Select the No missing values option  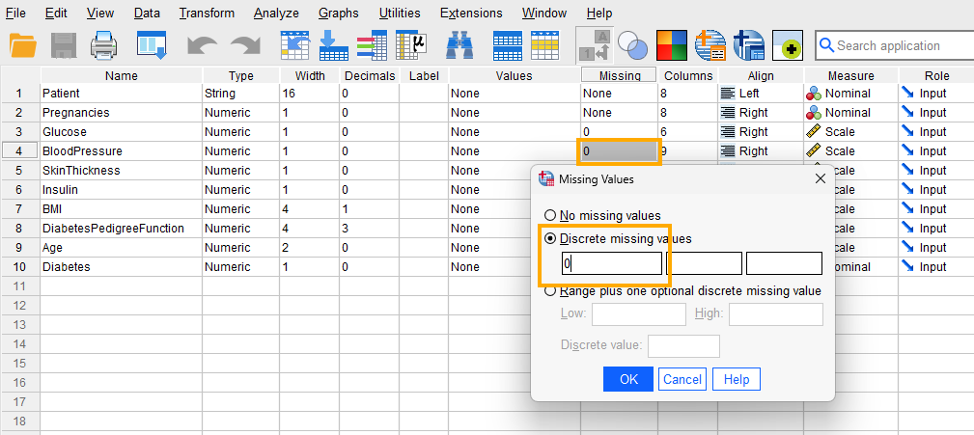point(551,216)
